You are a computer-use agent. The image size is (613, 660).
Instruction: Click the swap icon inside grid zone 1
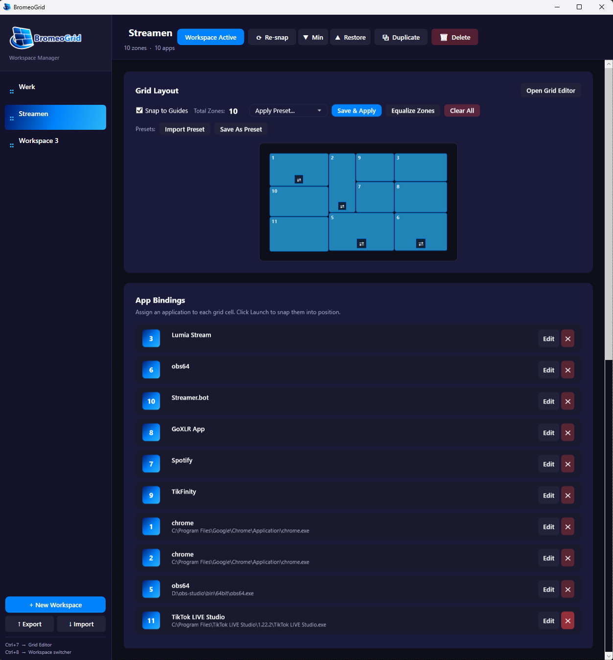coord(299,180)
